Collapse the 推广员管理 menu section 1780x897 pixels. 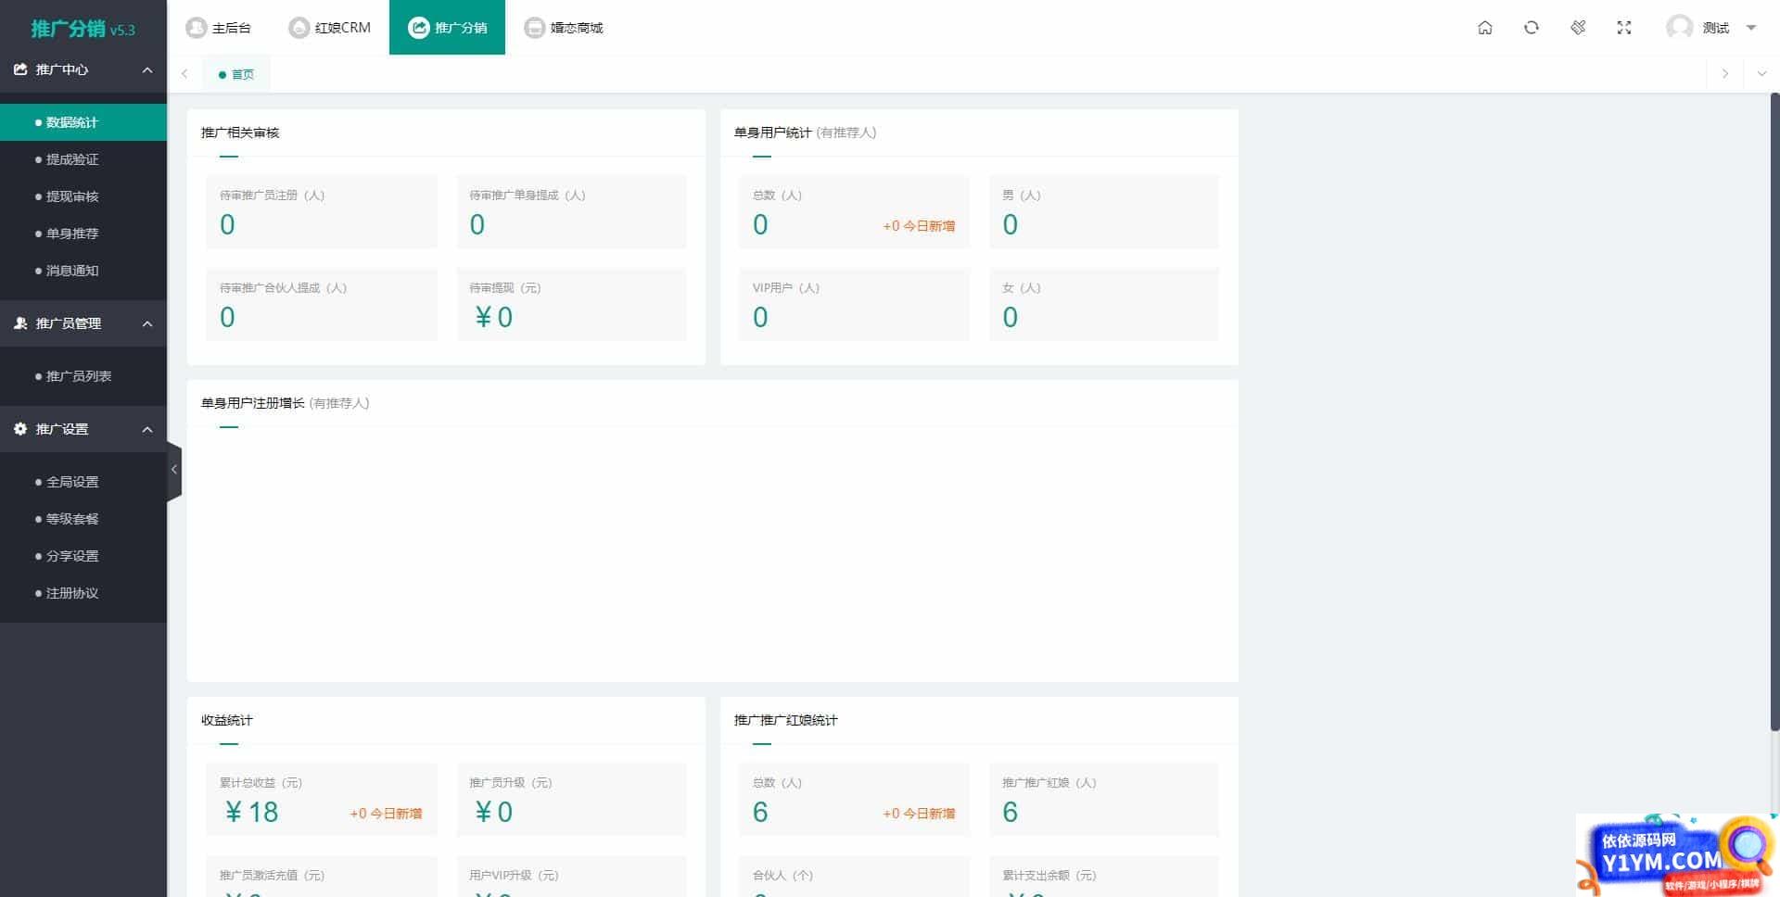click(146, 323)
